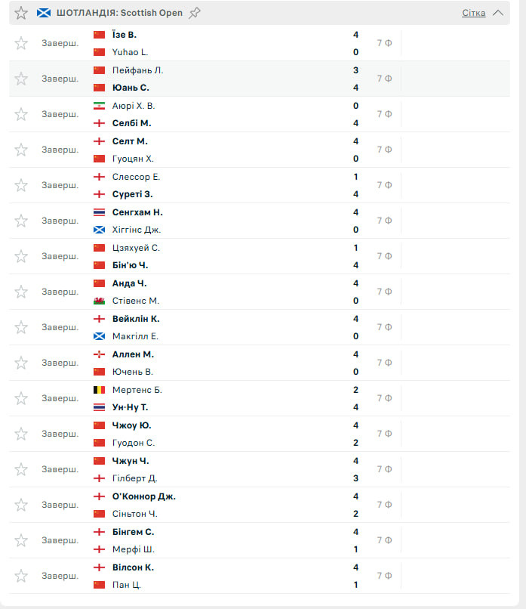
Task: Click the ШОТЛАНДІЯ: Scottish Open title
Action: click(119, 13)
